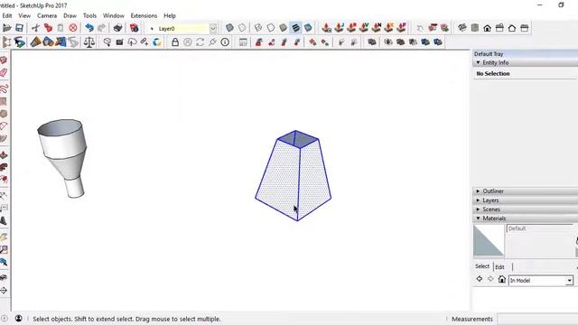Open the Window menu
The image size is (578, 325).
113,16
